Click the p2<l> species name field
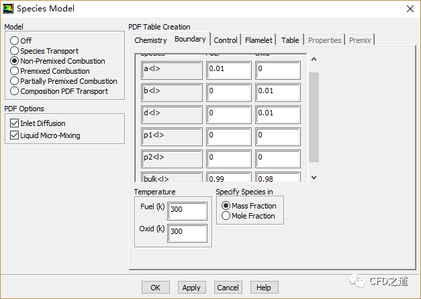Viewport: 421px width, 299px height. [172, 159]
